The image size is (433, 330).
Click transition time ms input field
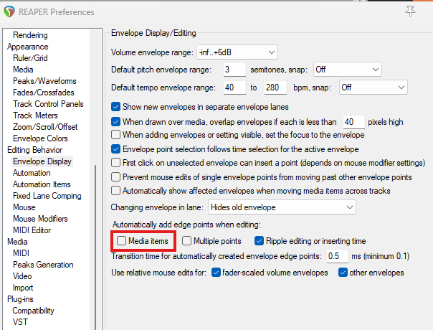[x=338, y=256]
